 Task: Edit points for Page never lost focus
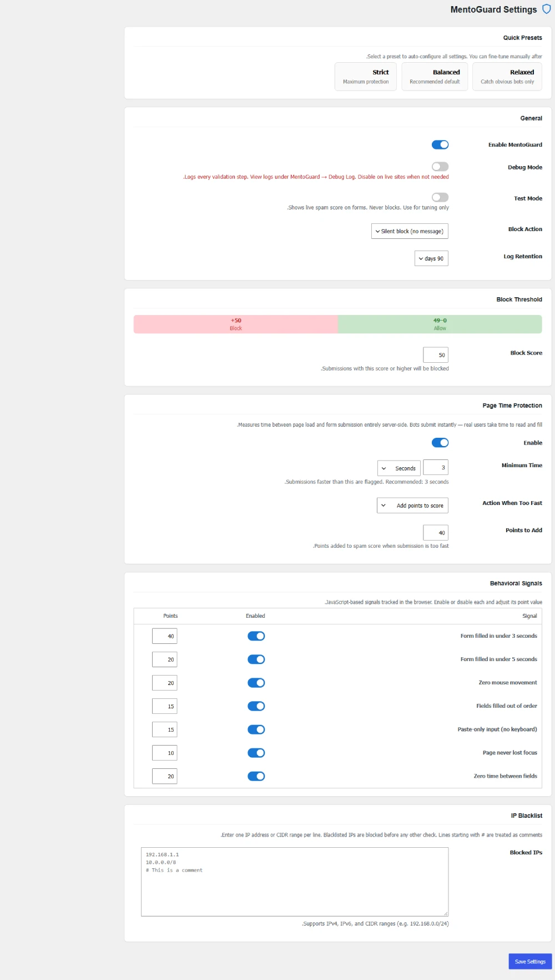[165, 753]
